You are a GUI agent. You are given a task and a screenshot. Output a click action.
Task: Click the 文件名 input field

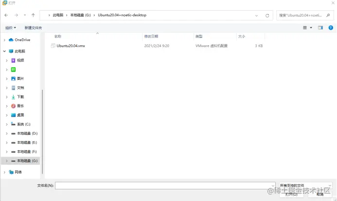click(x=165, y=185)
